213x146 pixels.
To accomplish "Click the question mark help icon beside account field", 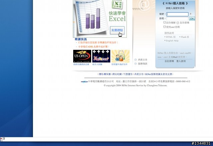I will 191,14.
